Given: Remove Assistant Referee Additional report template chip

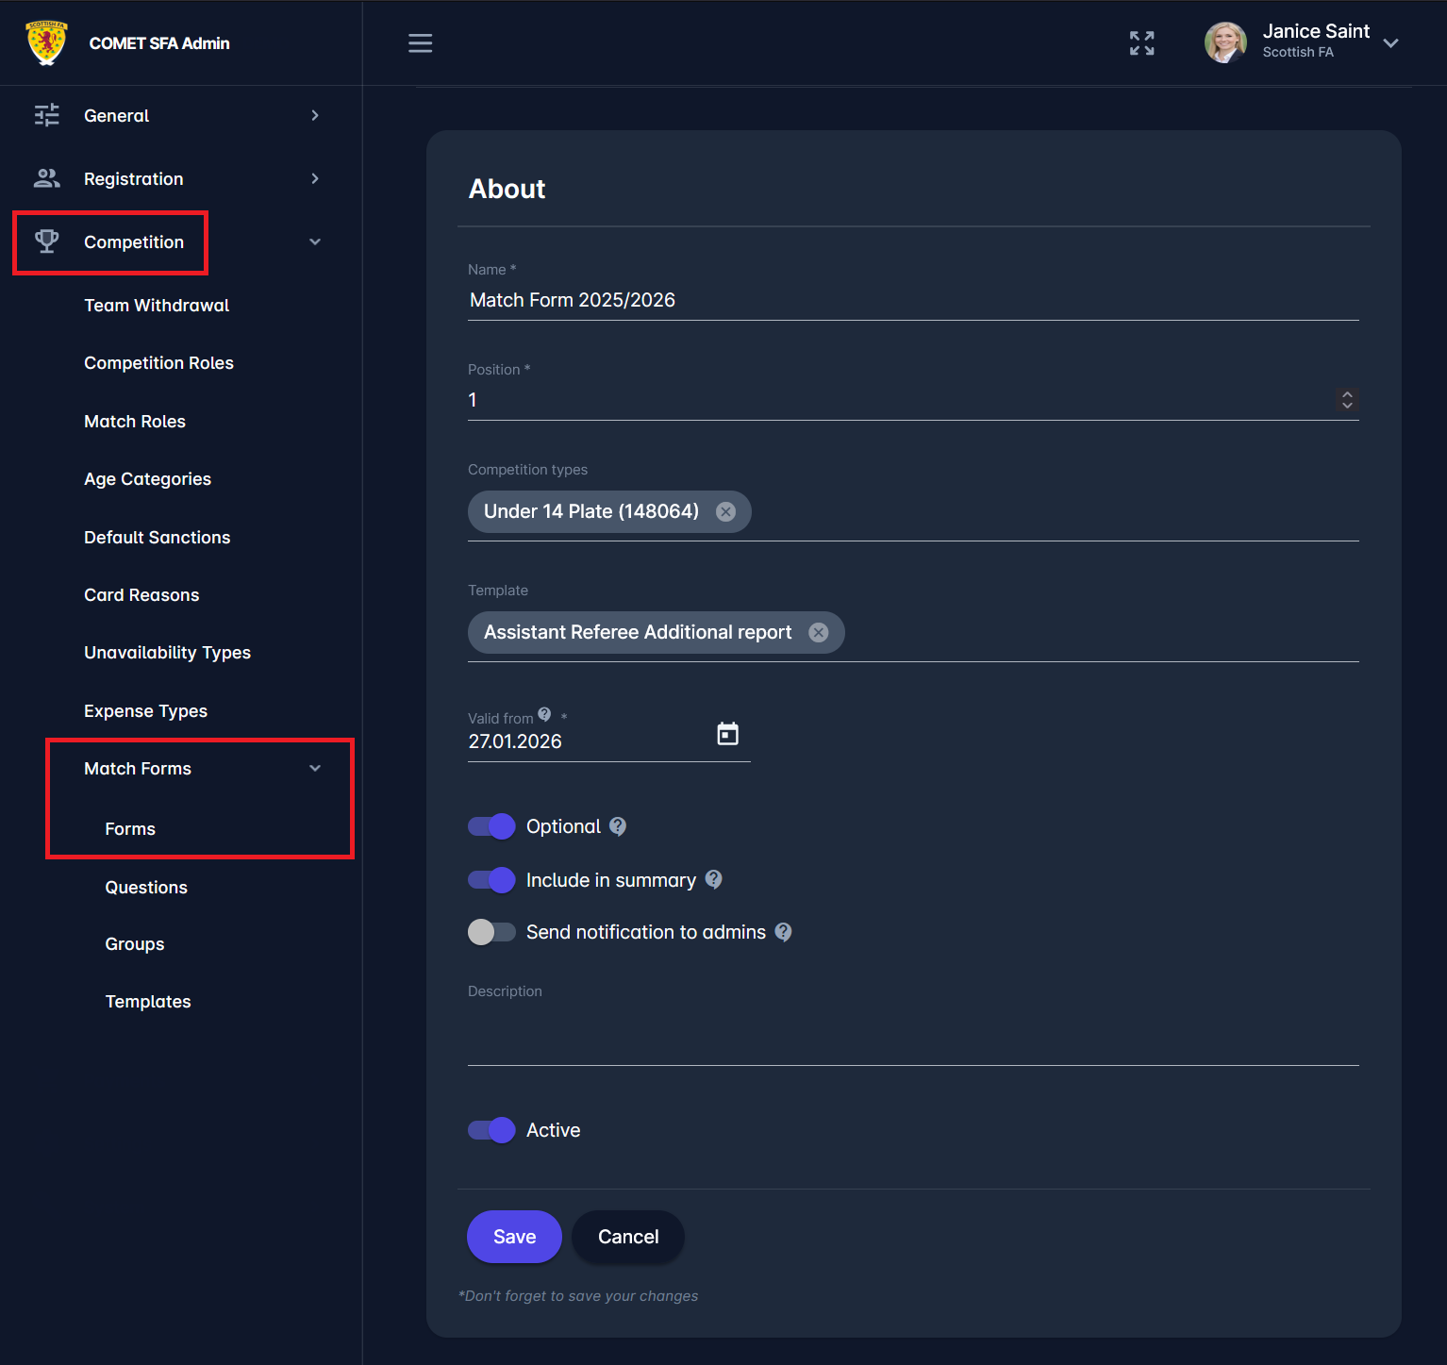Looking at the screenshot, I should pos(819,632).
